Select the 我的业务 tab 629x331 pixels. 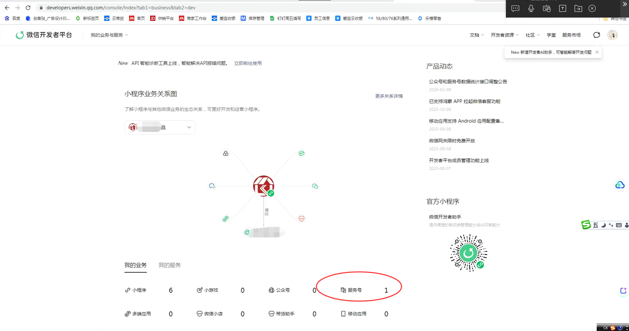[x=135, y=265]
